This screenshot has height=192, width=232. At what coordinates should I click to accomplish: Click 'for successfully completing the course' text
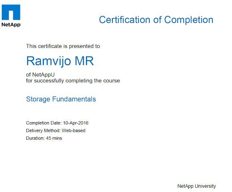tap(73, 81)
